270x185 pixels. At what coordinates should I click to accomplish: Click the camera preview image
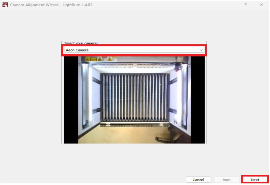(x=134, y=100)
